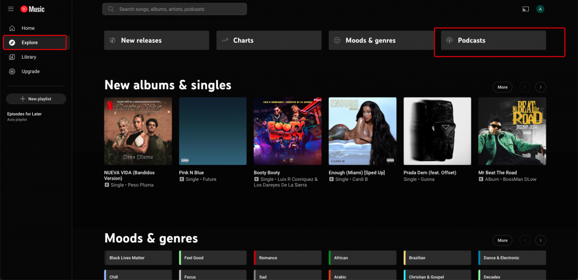578x280 pixels.
Task: Open Enough (Miami) cover art
Action: (x=362, y=131)
